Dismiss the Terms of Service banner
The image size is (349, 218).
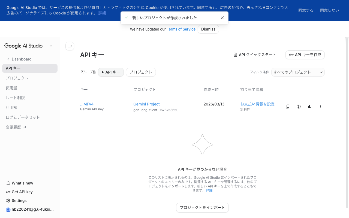(208, 29)
